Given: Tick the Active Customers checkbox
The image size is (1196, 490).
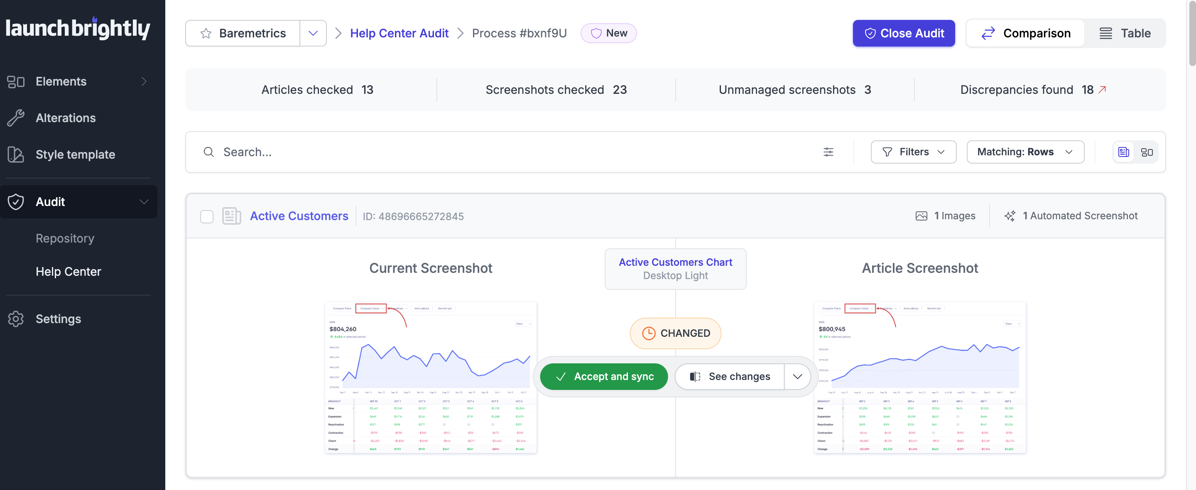Looking at the screenshot, I should click(207, 216).
